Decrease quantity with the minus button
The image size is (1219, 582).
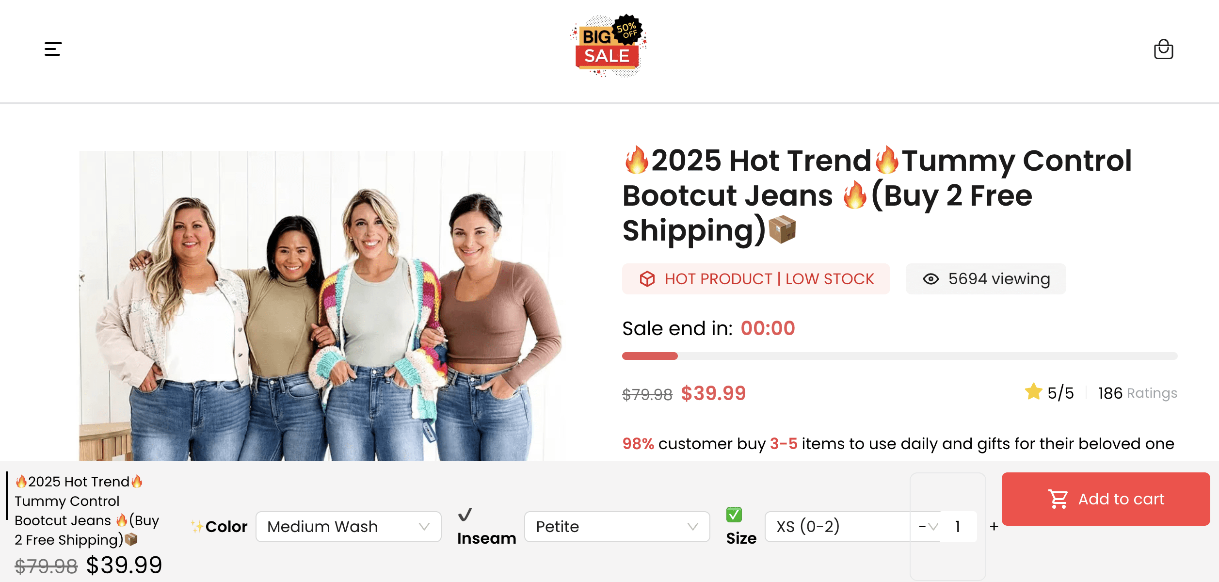[922, 527]
